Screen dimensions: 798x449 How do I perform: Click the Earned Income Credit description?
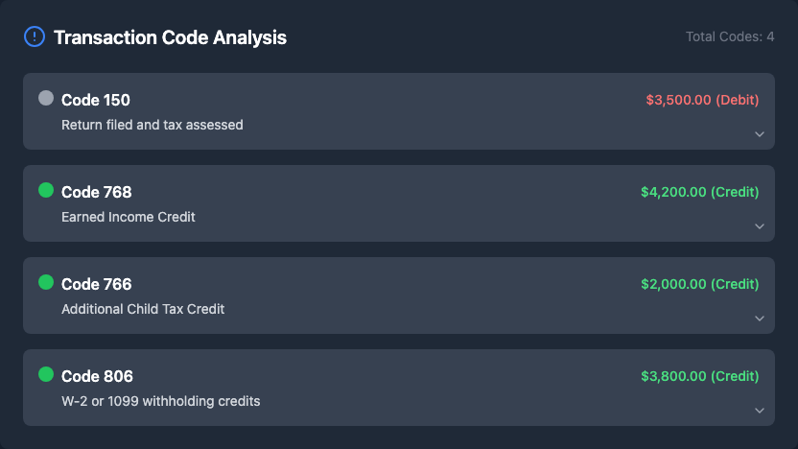click(129, 217)
